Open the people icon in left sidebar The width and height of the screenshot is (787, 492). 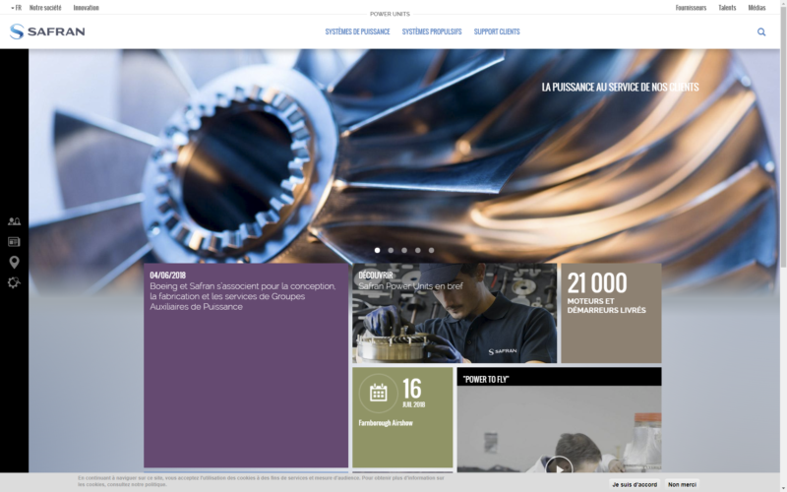tap(14, 222)
